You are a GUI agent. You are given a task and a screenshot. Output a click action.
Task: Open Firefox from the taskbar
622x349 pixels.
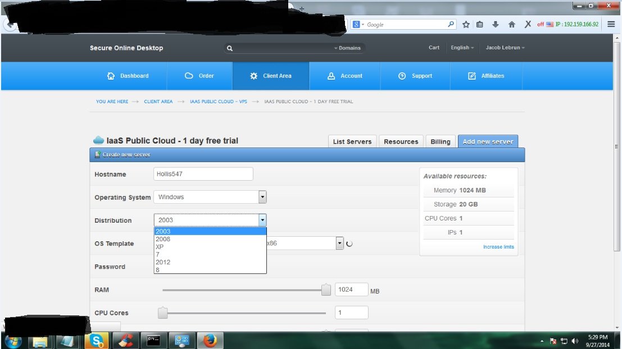point(210,340)
